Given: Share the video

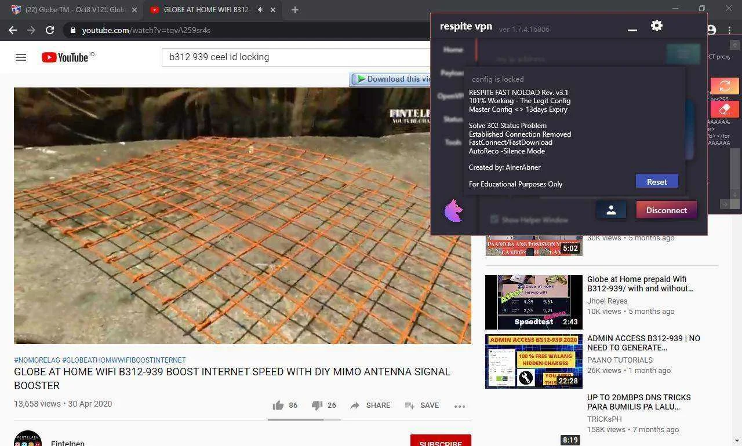Looking at the screenshot, I should [370, 405].
